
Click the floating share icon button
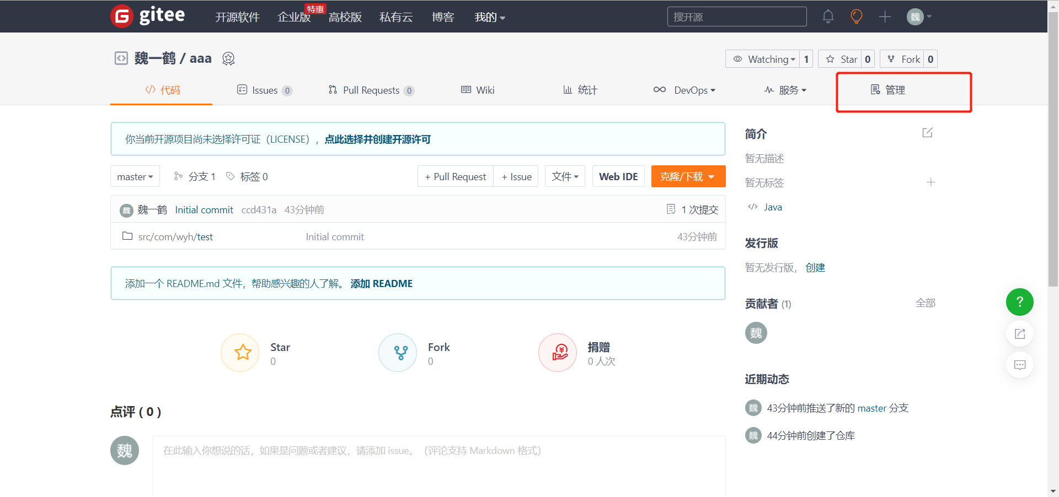coord(1019,333)
